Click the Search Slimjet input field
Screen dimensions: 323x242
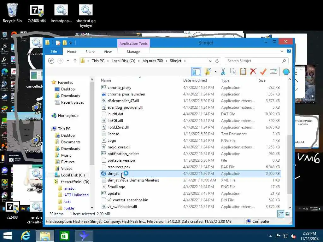tap(257, 61)
